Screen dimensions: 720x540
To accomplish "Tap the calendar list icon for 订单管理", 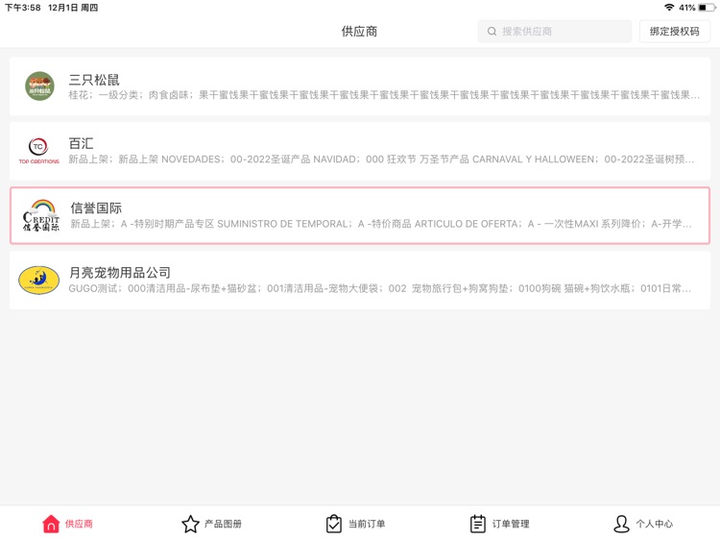I will click(477, 524).
